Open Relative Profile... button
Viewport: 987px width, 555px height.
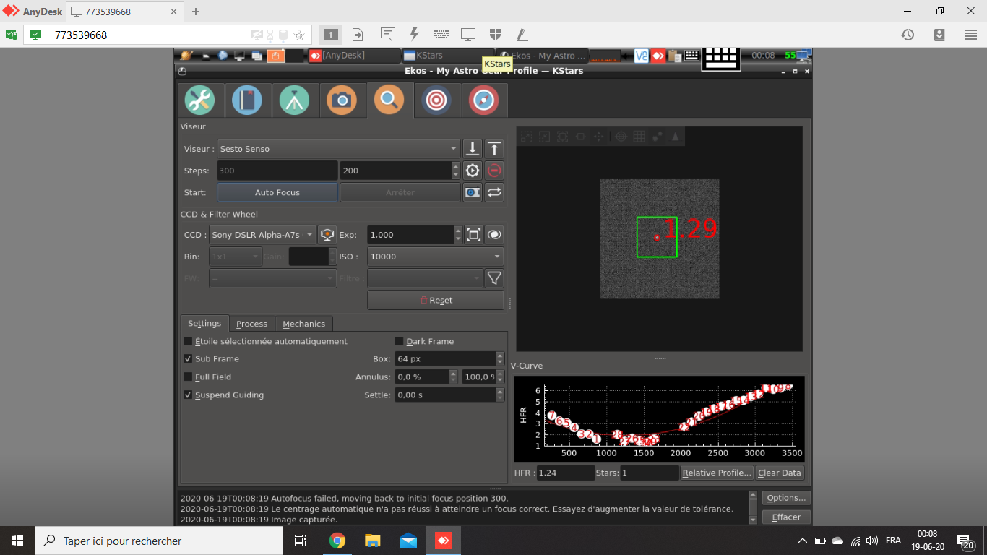[x=717, y=473]
